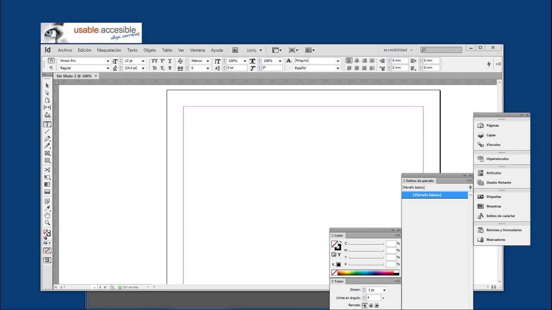Switch to the Sin título-2 document tab
Screen dimensions: 552x310
[74, 76]
